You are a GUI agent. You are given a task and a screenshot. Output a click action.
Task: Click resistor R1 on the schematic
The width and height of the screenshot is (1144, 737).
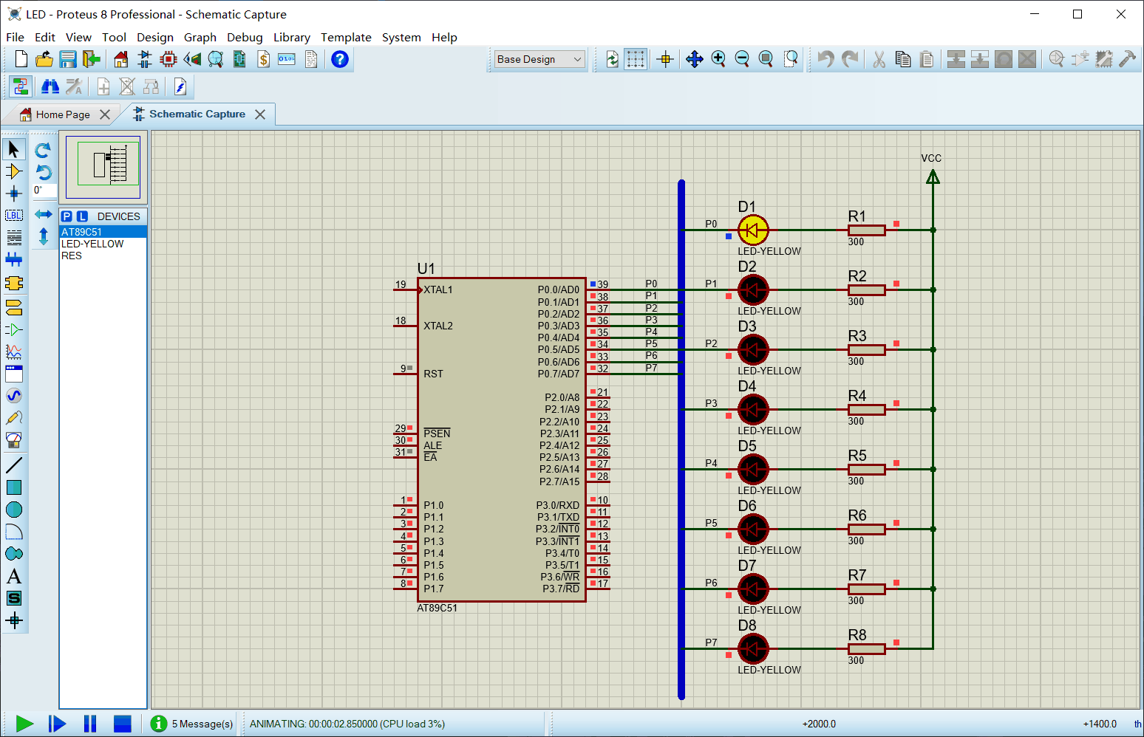tap(867, 230)
